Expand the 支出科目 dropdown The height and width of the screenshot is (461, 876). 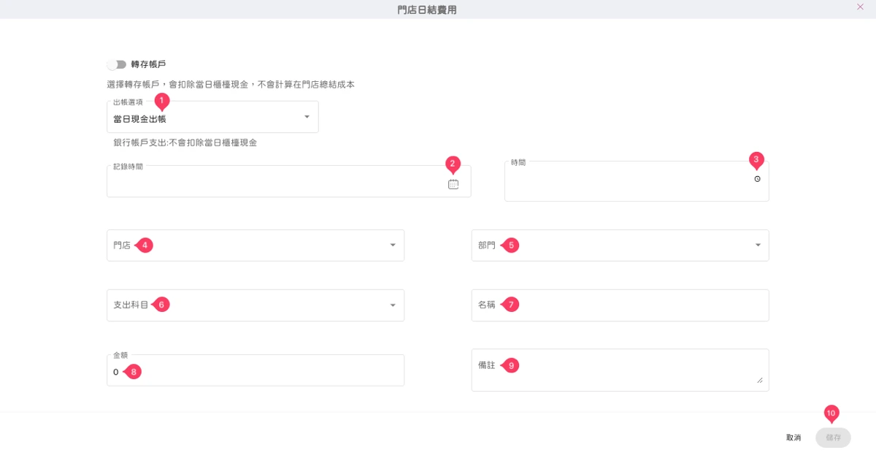[255, 305]
